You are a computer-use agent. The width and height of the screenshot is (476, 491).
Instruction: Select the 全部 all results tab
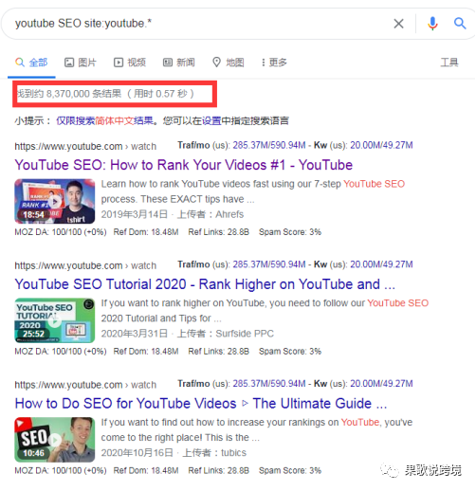coord(31,63)
